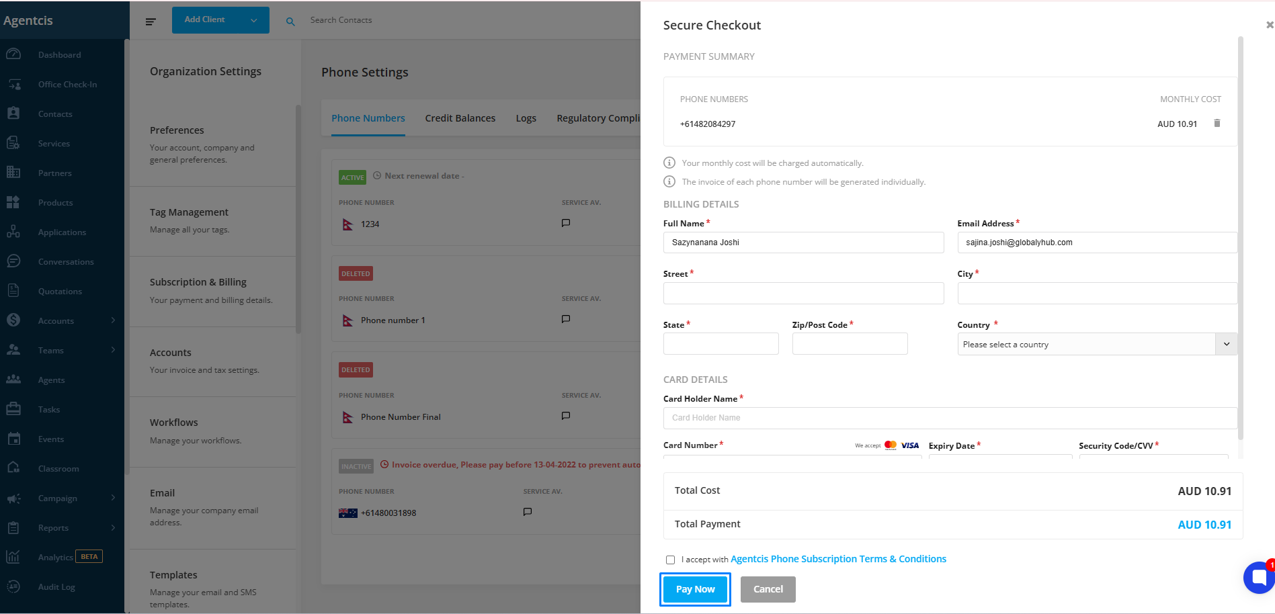This screenshot has height=614, width=1275.
Task: Open the Dashboard sidebar icon
Action: (x=13, y=54)
